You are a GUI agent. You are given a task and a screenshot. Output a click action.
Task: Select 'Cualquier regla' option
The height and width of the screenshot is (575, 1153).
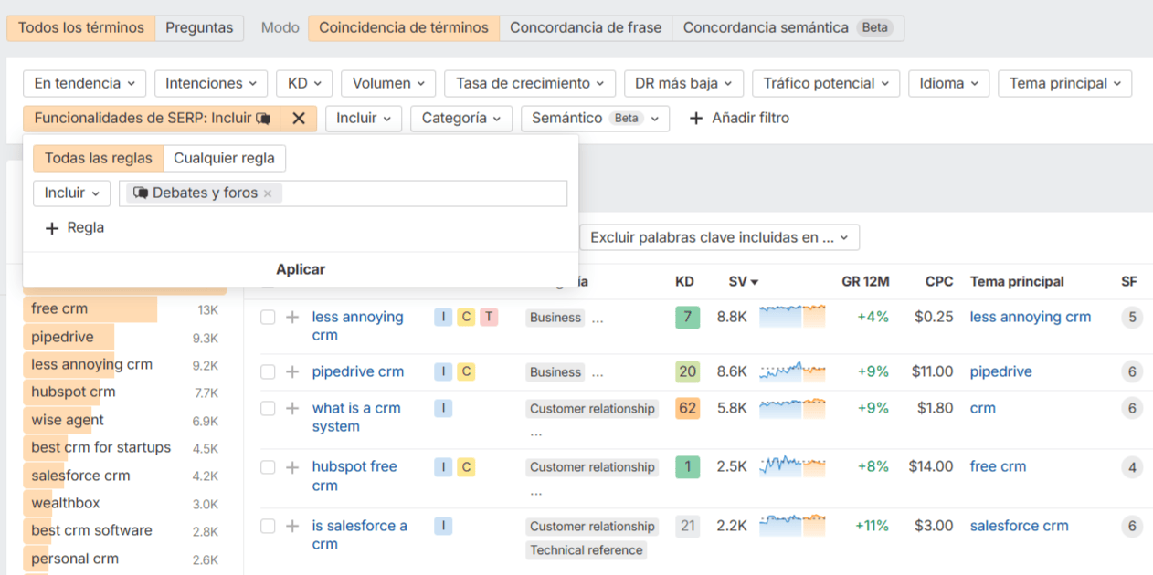pos(224,159)
